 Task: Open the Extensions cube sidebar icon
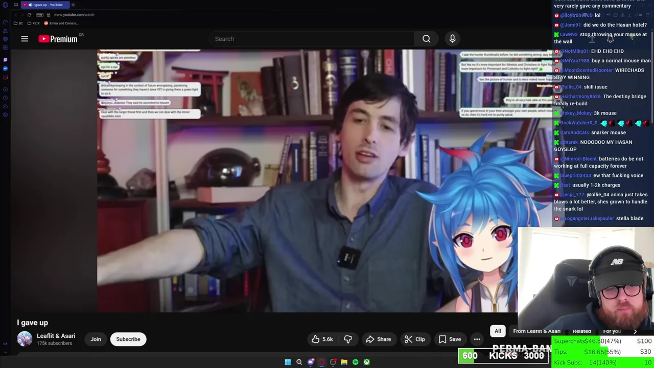click(x=5, y=106)
